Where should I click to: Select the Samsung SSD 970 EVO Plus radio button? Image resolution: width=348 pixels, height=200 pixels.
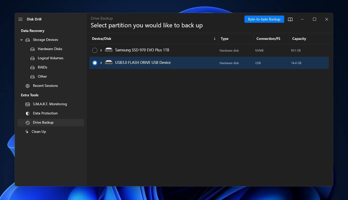point(95,50)
